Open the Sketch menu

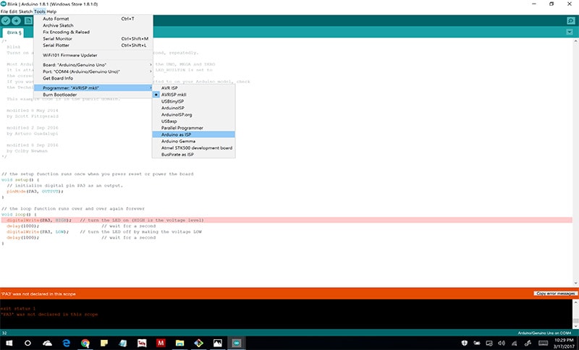pos(25,12)
